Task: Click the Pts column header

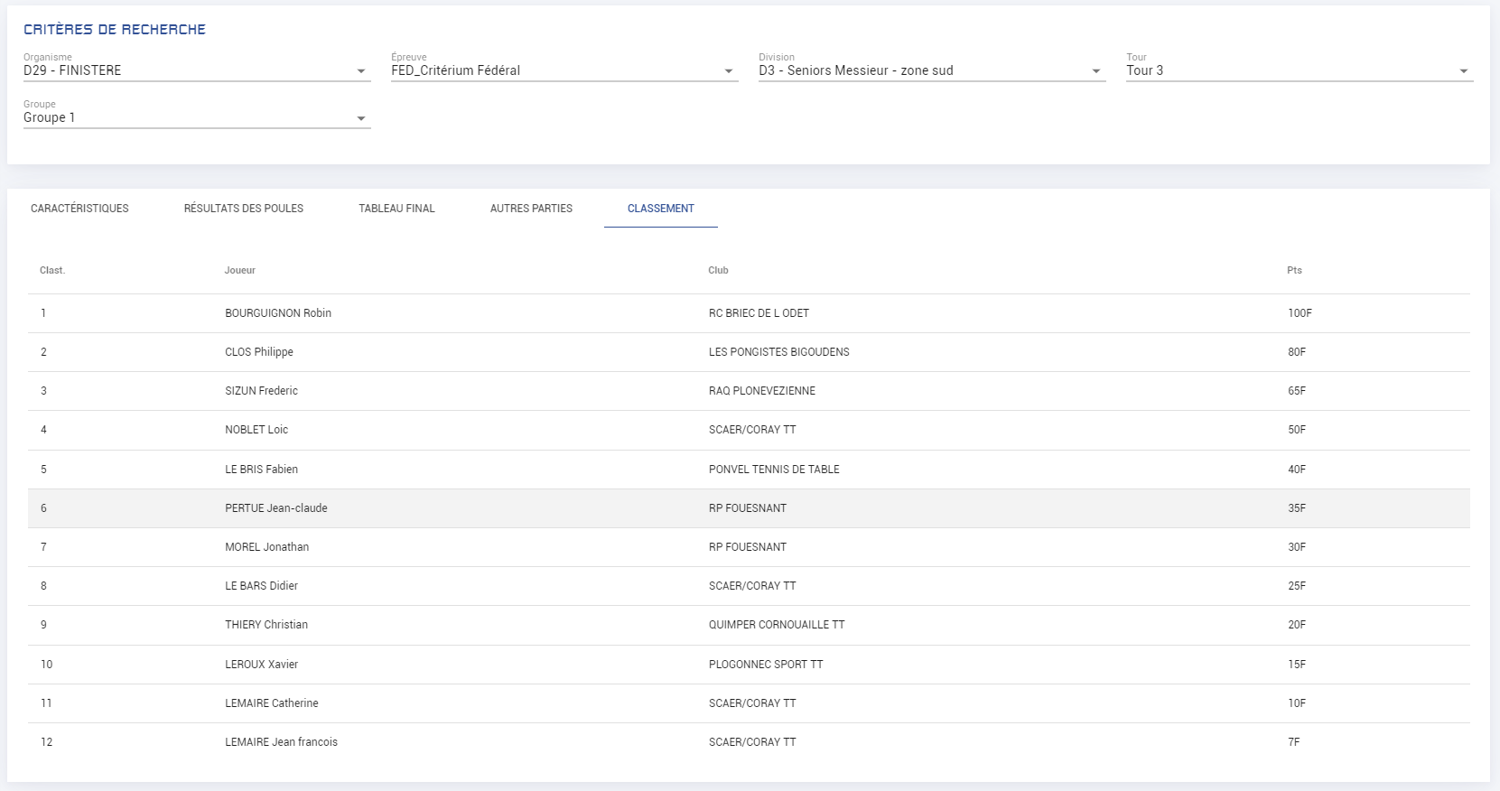Action: pyautogui.click(x=1294, y=270)
